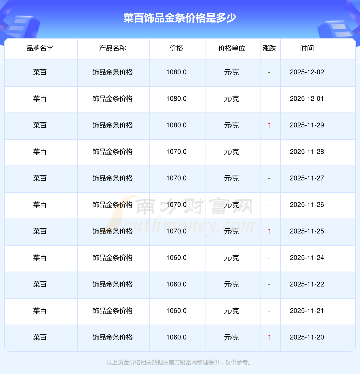Screen dimensions: 360x374
Task: Select the 时间 column header
Action: click(307, 48)
